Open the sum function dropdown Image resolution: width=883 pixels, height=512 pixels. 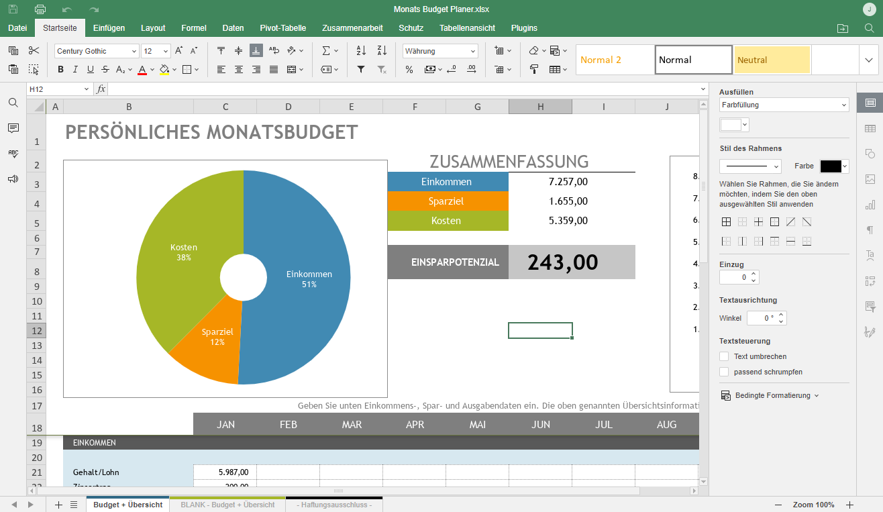click(336, 50)
